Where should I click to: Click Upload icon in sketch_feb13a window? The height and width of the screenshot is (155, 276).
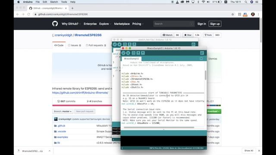tap(119, 44)
